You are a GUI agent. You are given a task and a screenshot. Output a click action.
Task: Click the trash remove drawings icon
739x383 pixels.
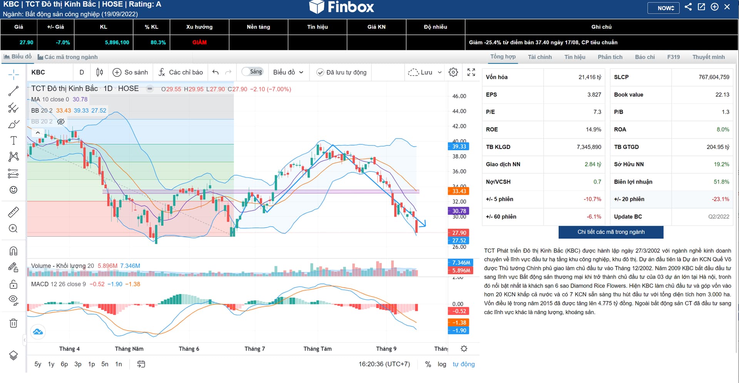point(13,323)
